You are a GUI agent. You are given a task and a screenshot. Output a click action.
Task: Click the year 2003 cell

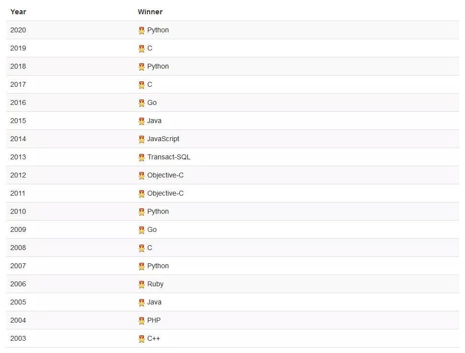(x=18, y=338)
